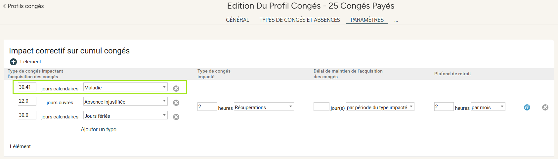Screen dimensions: 558x159
Task: Duplicate the impact rule with copy icon
Action: (x=527, y=107)
